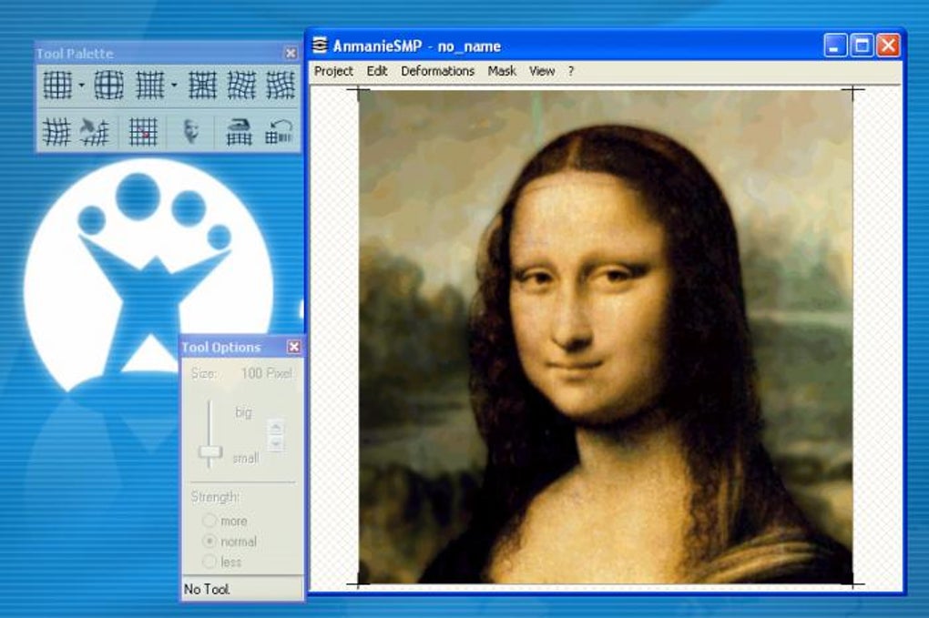This screenshot has height=618, width=929.
Task: Open the ? help menu
Action: (570, 71)
